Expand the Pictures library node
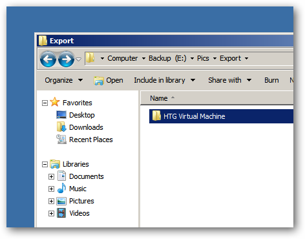 click(51, 202)
